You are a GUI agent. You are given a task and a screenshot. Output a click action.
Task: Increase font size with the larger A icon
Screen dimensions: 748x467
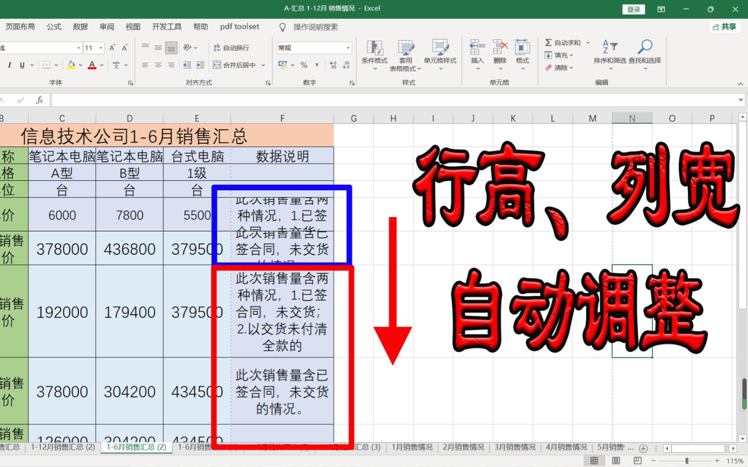pos(112,48)
